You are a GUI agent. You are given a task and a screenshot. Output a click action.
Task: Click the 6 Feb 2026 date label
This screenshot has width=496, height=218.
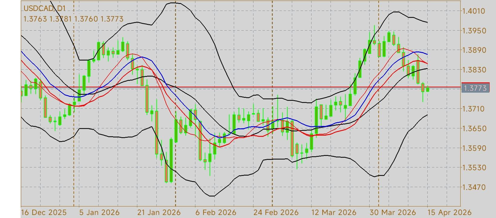[x=216, y=212]
